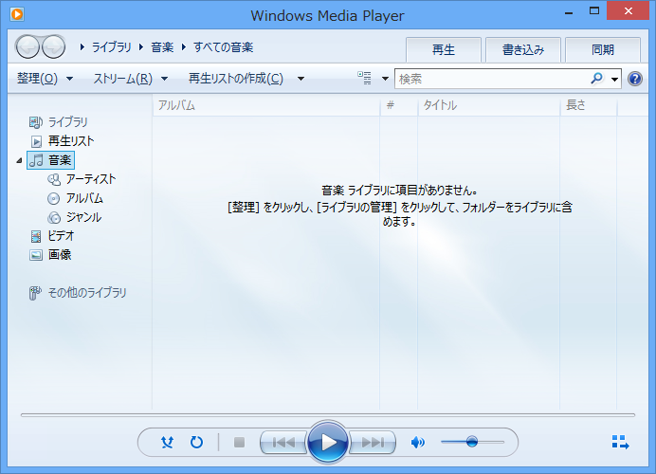Open the view options dropdown arrow
The width and height of the screenshot is (656, 474).
[x=385, y=79]
